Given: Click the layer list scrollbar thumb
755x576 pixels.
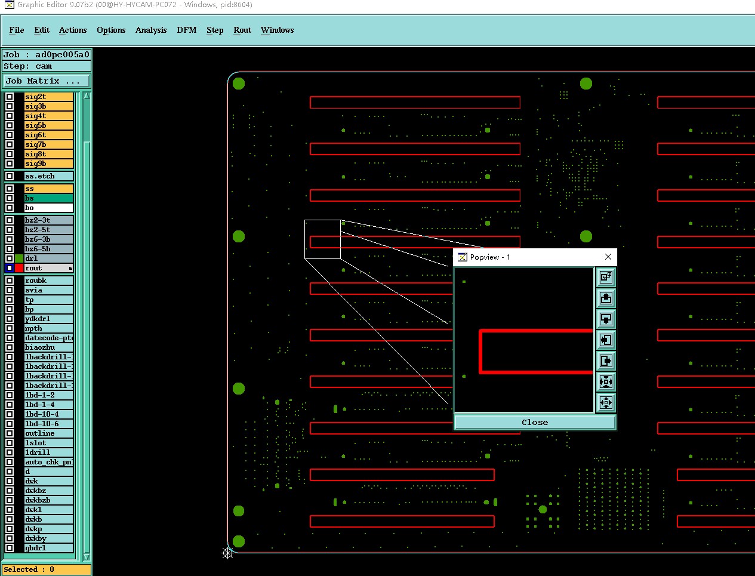Looking at the screenshot, I should 87,347.
